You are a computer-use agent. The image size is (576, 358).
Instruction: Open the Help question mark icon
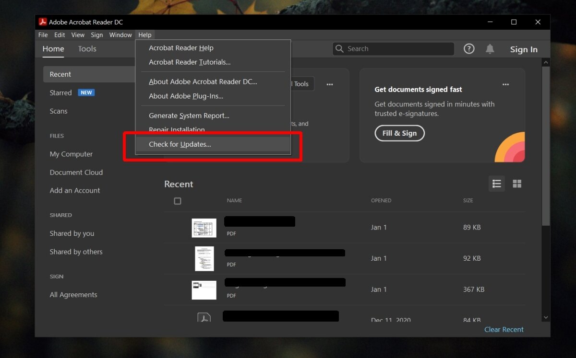point(469,48)
